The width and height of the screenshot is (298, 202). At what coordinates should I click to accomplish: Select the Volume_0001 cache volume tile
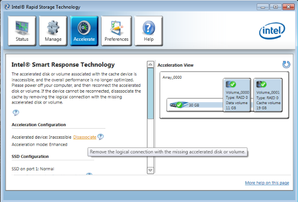coord(268,95)
